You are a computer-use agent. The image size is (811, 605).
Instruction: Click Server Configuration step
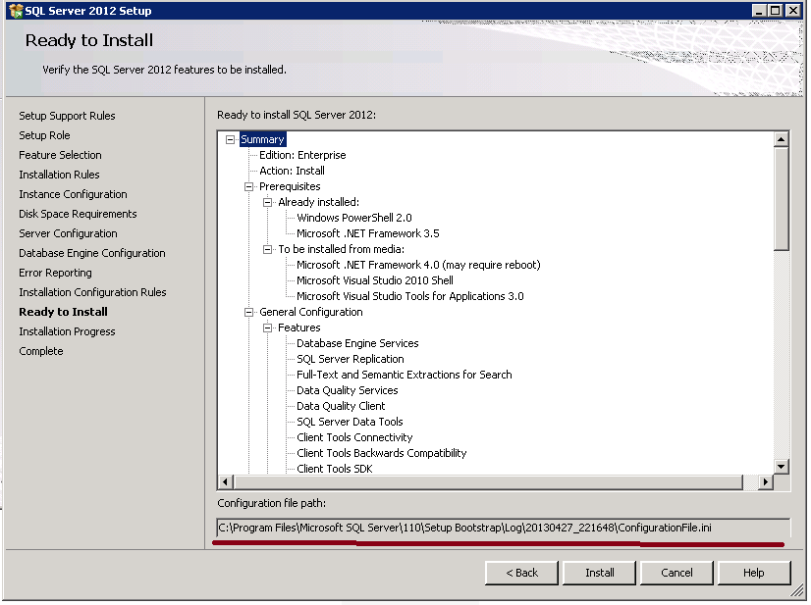pos(69,233)
